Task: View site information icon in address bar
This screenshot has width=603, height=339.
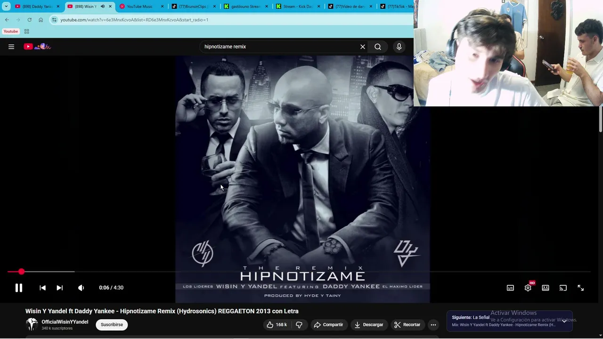Action: [54, 20]
